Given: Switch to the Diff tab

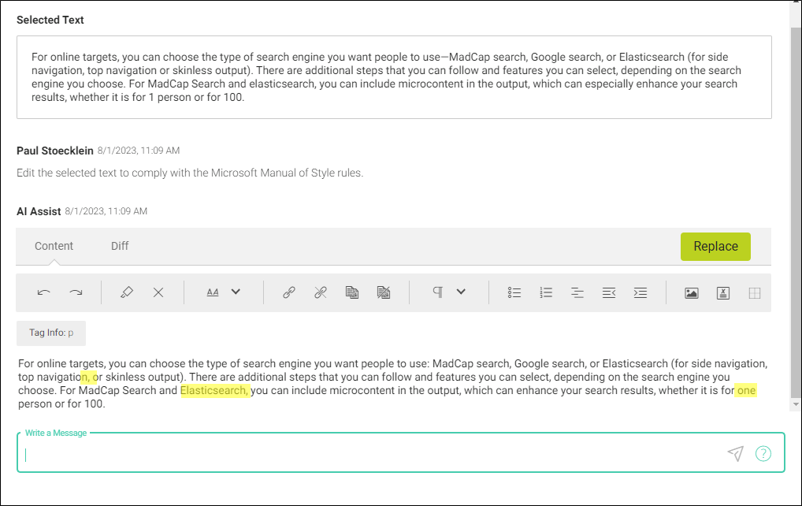Looking at the screenshot, I should point(120,246).
